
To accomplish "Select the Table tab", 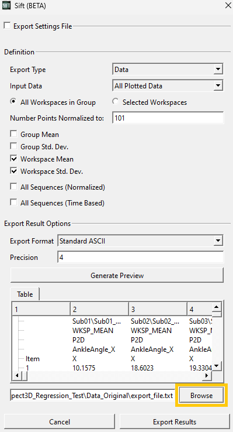I will pyautogui.click(x=25, y=294).
